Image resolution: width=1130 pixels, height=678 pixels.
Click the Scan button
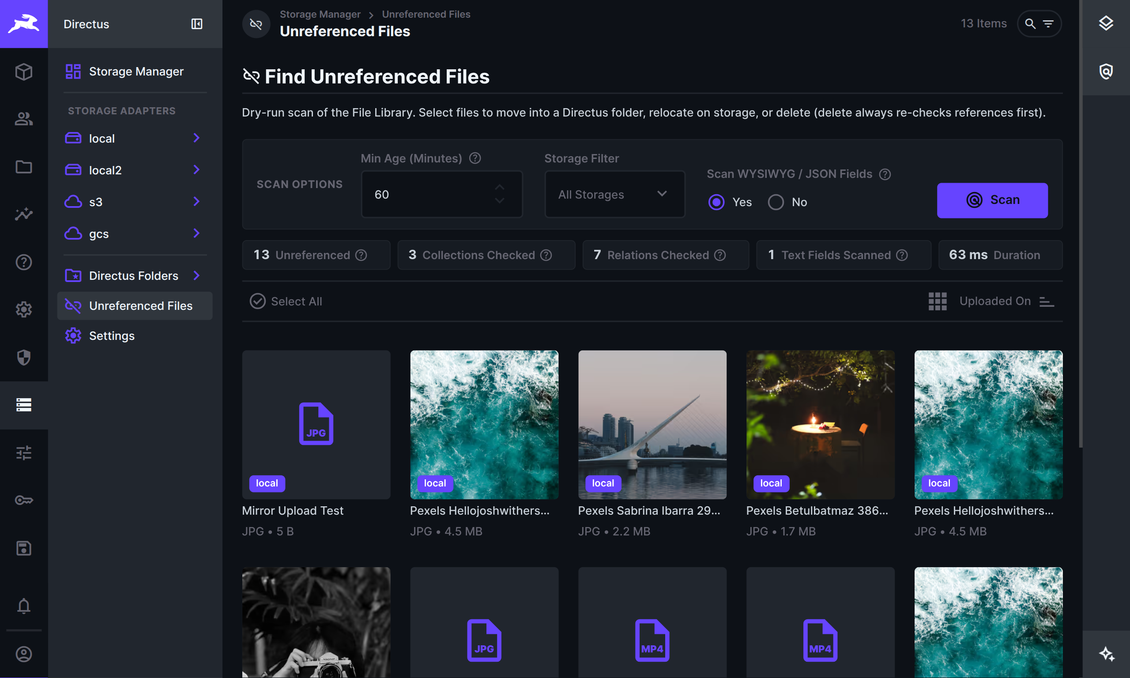coord(992,200)
